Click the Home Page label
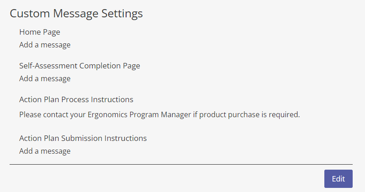Screen dimensions: 365x192 [x=40, y=32]
